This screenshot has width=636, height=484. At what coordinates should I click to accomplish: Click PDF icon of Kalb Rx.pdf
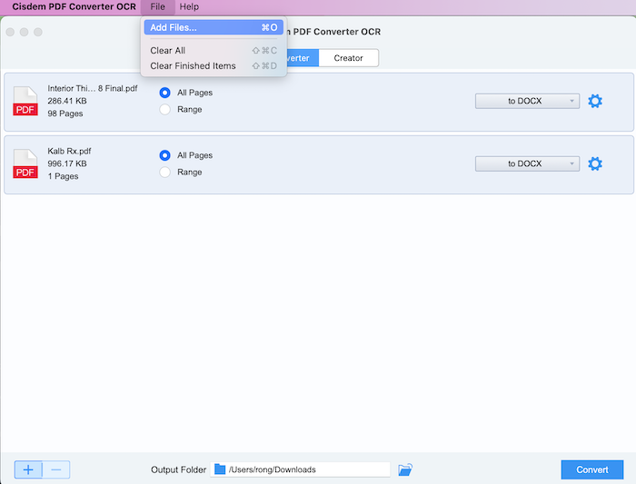point(25,163)
